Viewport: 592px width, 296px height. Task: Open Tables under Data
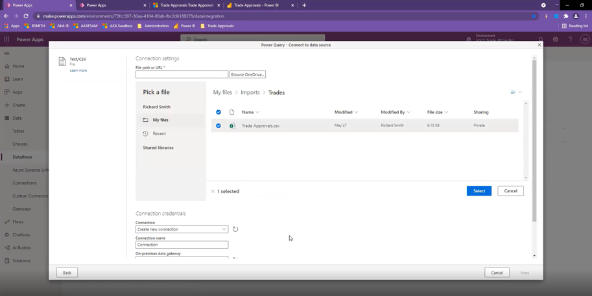[19, 131]
